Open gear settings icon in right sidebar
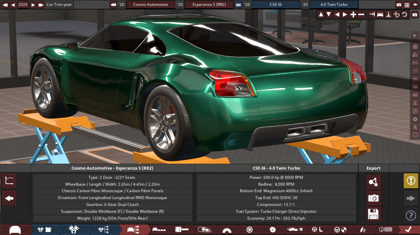Viewport: 420px width, 235px height. (x=415, y=119)
